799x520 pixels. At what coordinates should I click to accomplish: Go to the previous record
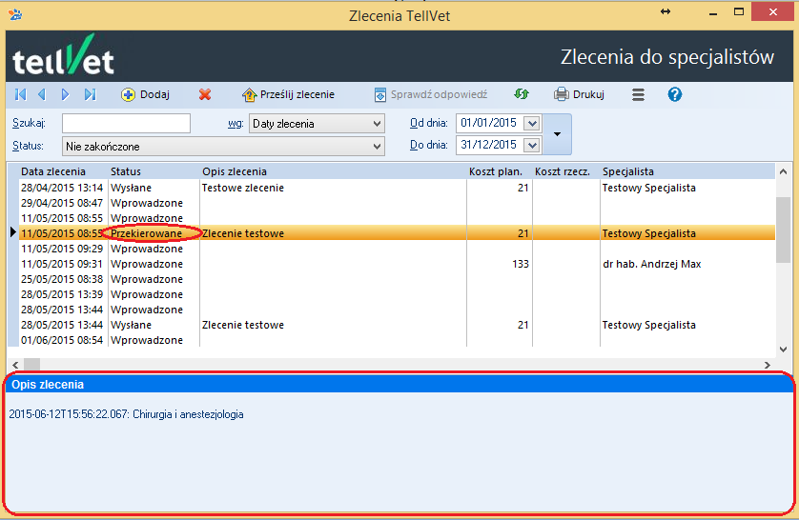pos(42,94)
